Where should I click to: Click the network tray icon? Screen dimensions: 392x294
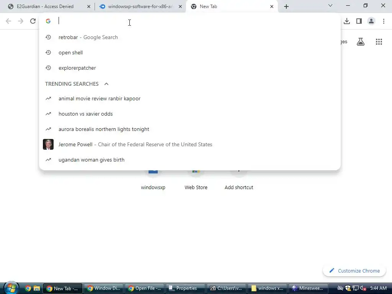[x=356, y=288]
